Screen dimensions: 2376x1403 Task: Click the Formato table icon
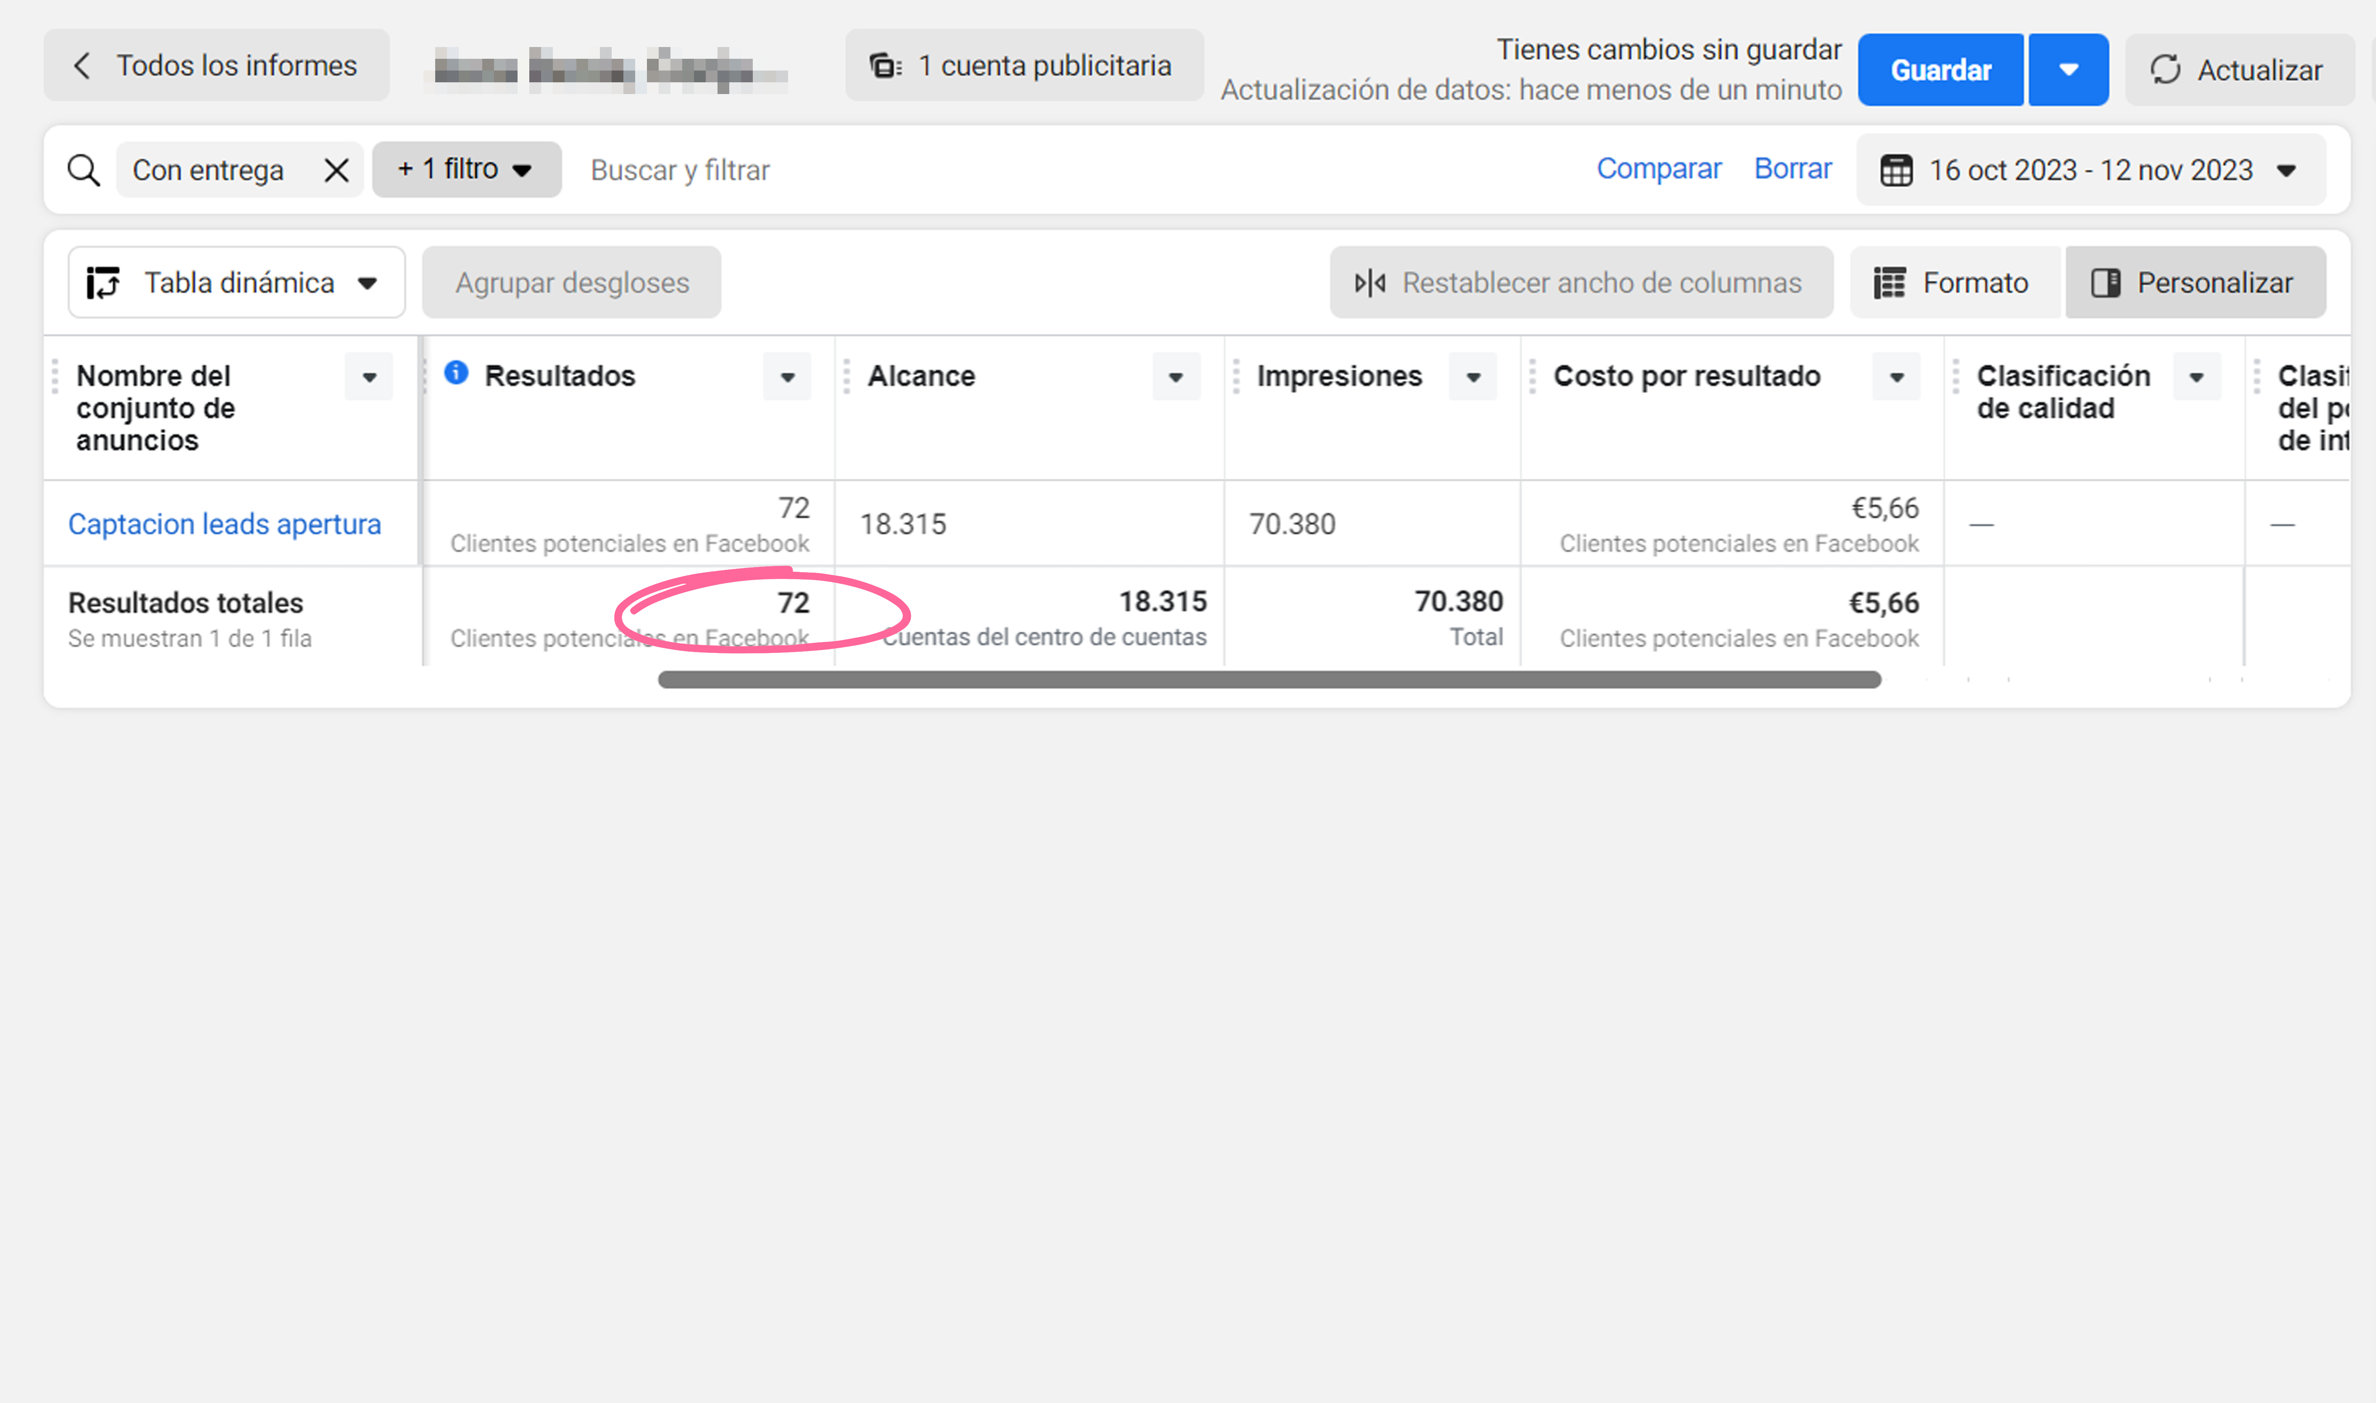point(1889,283)
